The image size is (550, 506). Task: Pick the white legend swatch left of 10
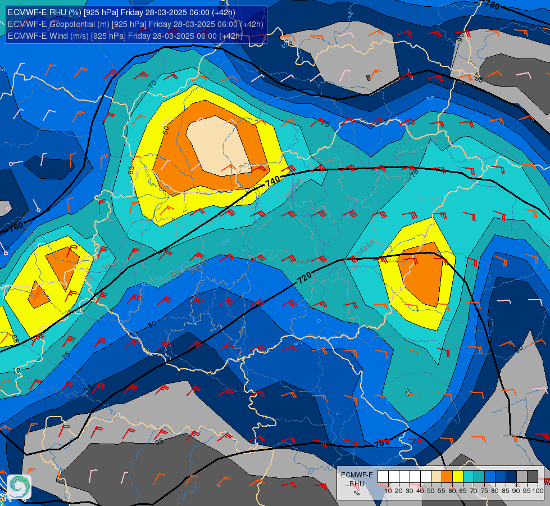[x=383, y=476]
